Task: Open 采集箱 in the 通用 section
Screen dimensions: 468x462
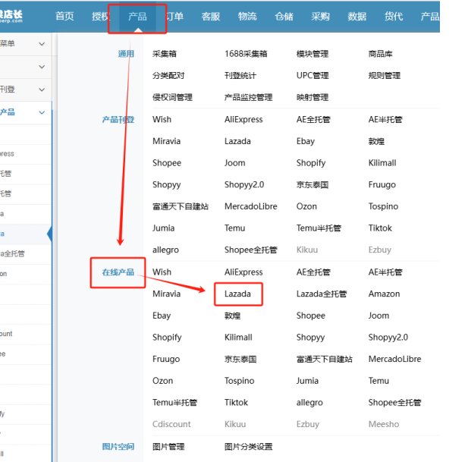Action: click(x=165, y=54)
